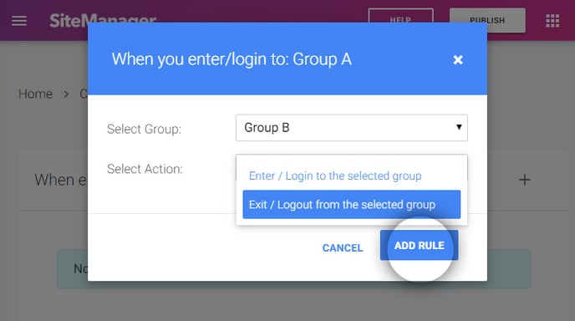575x321 pixels.
Task: Click the breadcrumb chevron after Home
Action: (66, 94)
